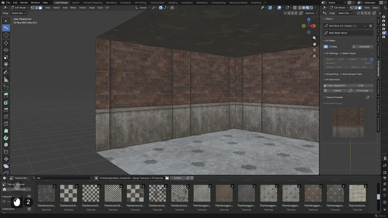The height and width of the screenshot is (218, 388).
Task: Enable edge select mode in main viewport header
Action: point(36,8)
